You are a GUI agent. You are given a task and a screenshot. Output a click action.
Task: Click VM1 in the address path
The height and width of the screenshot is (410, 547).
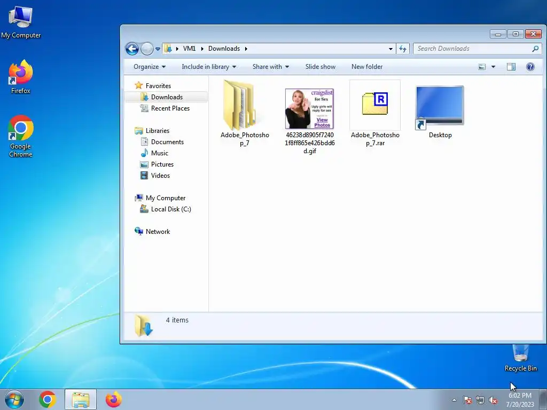pyautogui.click(x=190, y=49)
